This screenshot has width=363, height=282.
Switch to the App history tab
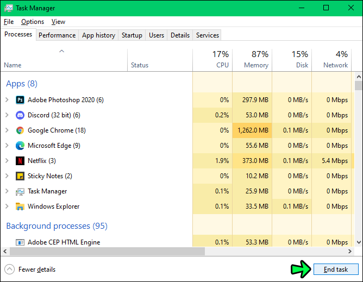[x=98, y=35]
